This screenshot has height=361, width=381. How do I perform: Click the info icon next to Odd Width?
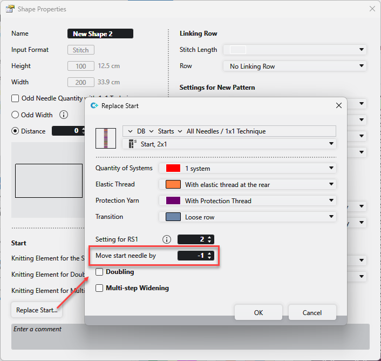click(64, 115)
